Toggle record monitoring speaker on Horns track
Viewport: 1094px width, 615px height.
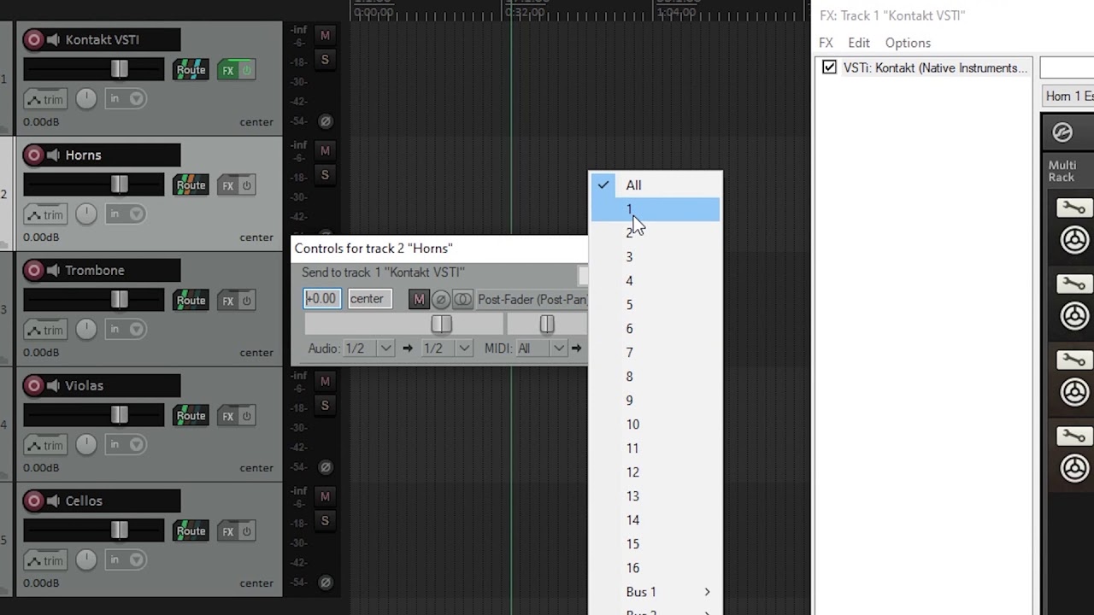click(x=53, y=155)
